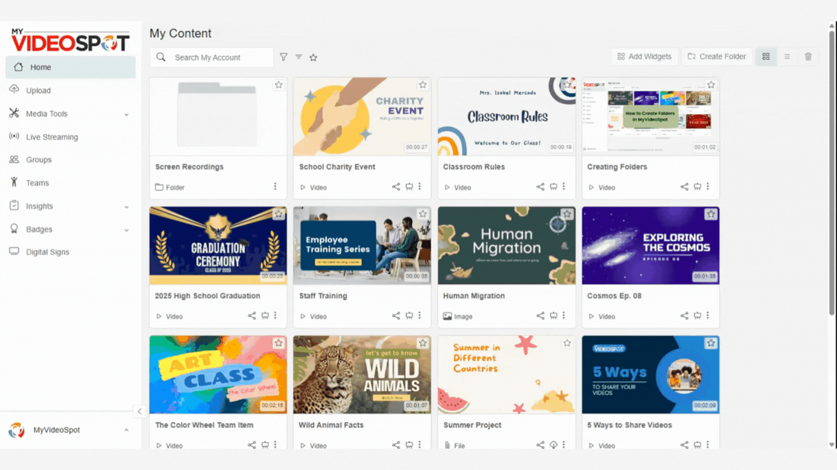The width and height of the screenshot is (837, 470).
Task: Toggle favorite star on Summer Project
Action: click(567, 343)
